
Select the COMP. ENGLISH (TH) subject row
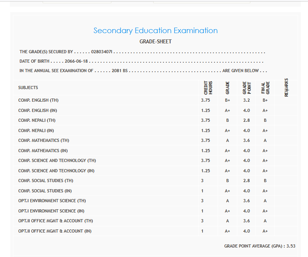(x=38, y=100)
